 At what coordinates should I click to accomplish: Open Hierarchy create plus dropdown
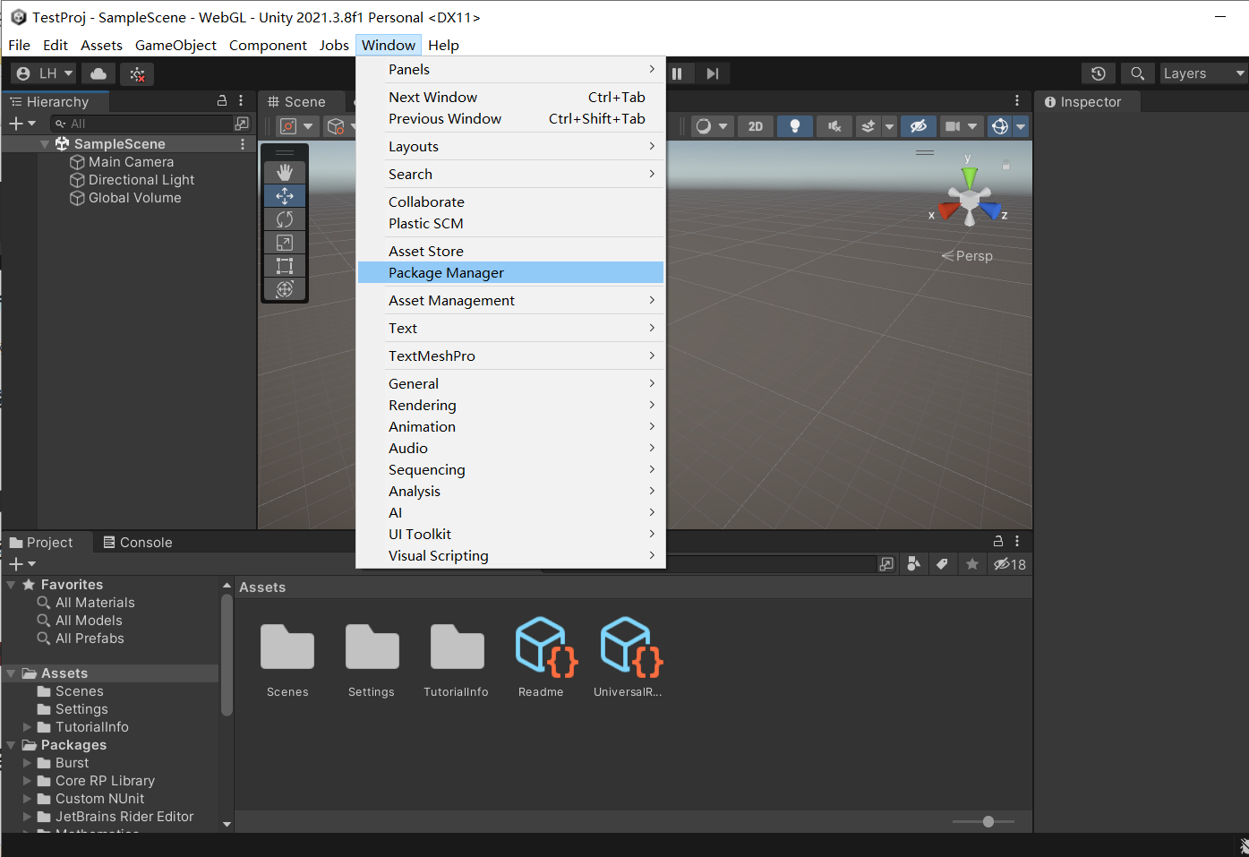(x=22, y=124)
